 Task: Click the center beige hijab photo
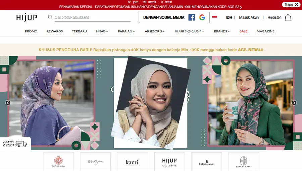tap(150, 103)
